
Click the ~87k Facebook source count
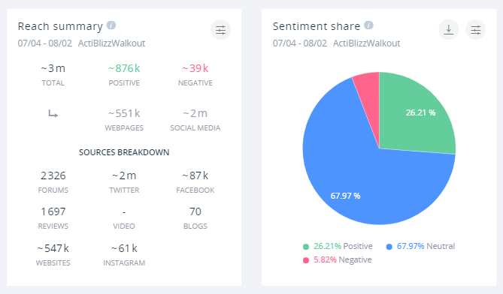[x=195, y=175]
